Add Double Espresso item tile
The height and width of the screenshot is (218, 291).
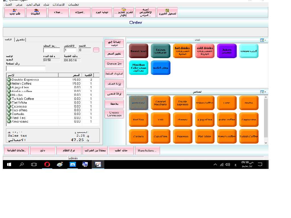183,103
